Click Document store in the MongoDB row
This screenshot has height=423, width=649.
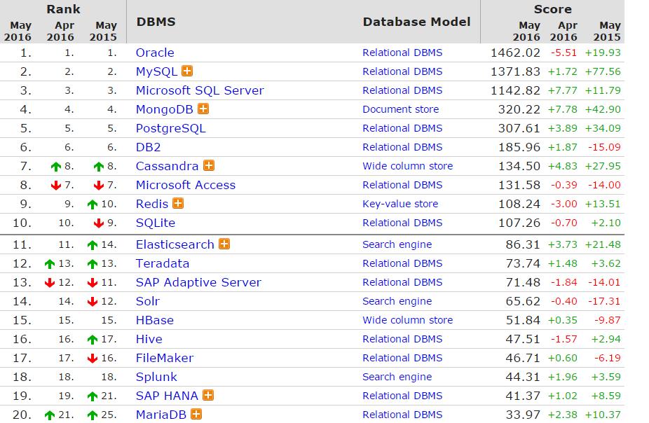(x=401, y=109)
